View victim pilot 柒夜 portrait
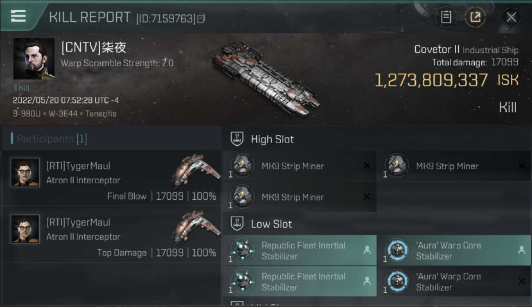This screenshot has height=307, width=532. pos(34,59)
